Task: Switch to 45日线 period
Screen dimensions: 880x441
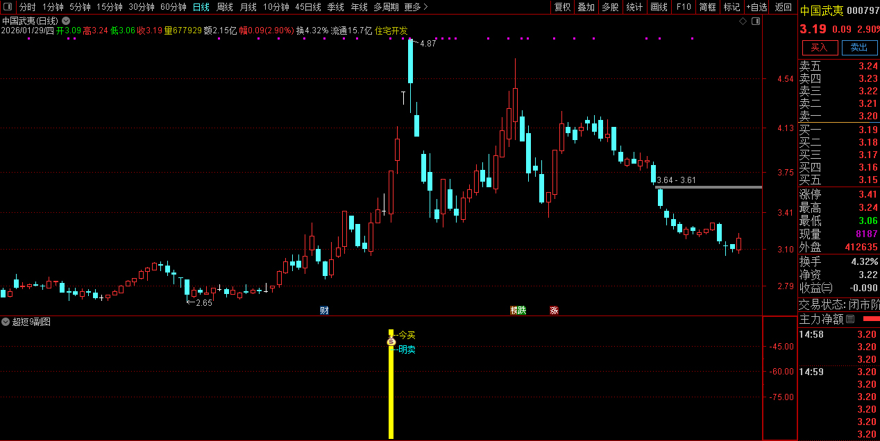Action: (x=308, y=7)
